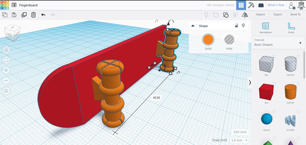Favorite the Scribble with star
The height and width of the screenshot is (145, 306).
click(298, 111)
